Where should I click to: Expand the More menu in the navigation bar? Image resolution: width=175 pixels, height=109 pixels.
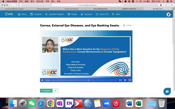point(116,14)
